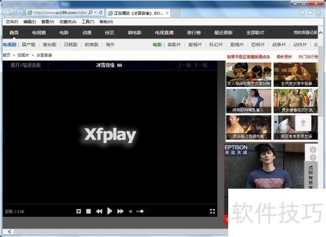The height and width of the screenshot is (237, 326).
Task: Open the 电视直播 section in site navigation
Action: [x=164, y=33]
